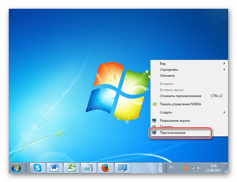The height and width of the screenshot is (182, 237).
Task: Click the Вставить menu entry
Action: point(193,84)
